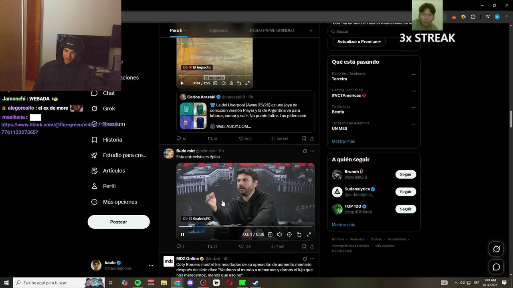
Task: Switch to the Siguiendo tab
Action: coord(218,30)
